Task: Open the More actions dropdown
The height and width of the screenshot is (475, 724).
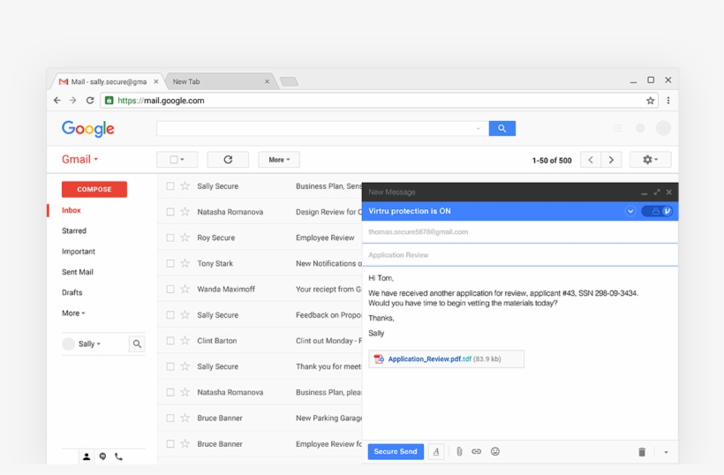Action: click(x=279, y=160)
